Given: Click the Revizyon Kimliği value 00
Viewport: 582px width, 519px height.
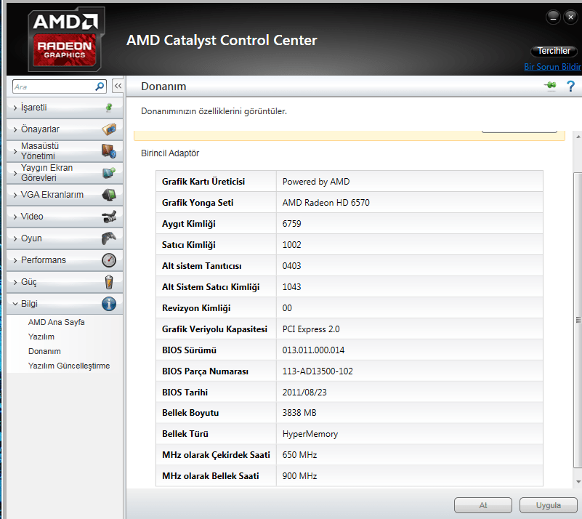Looking at the screenshot, I should coord(287,308).
